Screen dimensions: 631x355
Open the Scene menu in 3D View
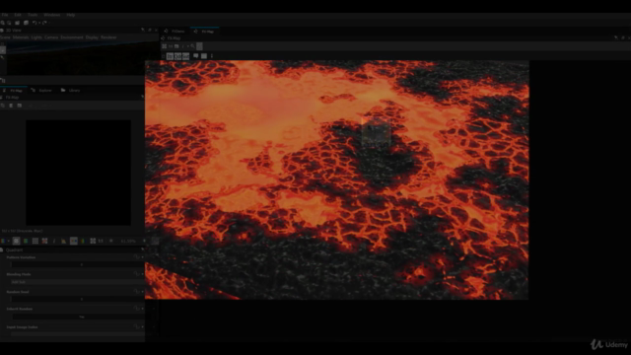5,37
